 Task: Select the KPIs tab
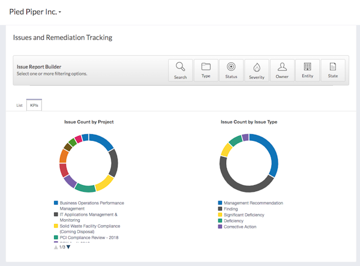(34, 105)
